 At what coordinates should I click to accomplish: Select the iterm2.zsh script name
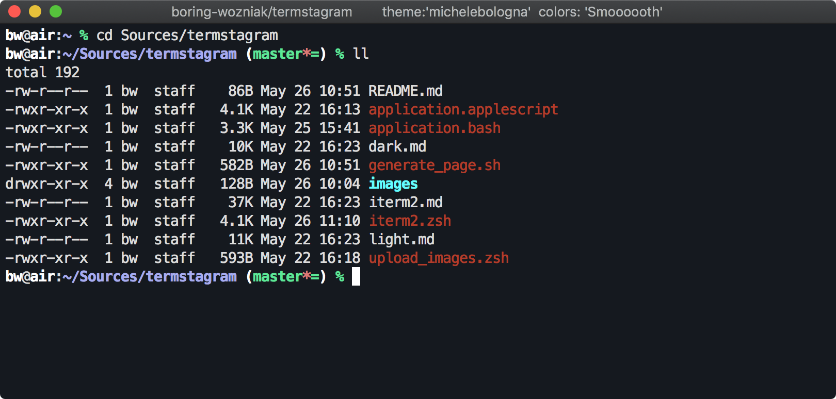click(410, 221)
